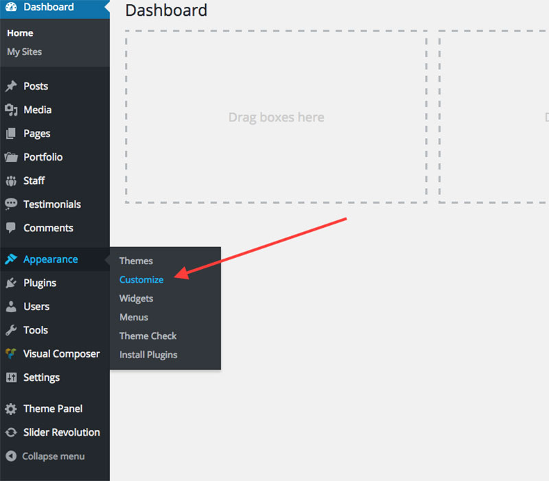549x481 pixels.
Task: Open Testimonials via the speech bubble icon
Action: click(x=11, y=204)
